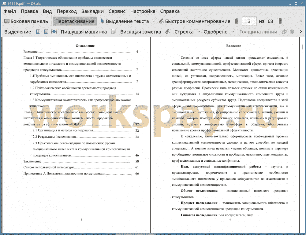306x235 pixels.
Task: Pick the strikeout annotation icon
Action: (54, 32)
